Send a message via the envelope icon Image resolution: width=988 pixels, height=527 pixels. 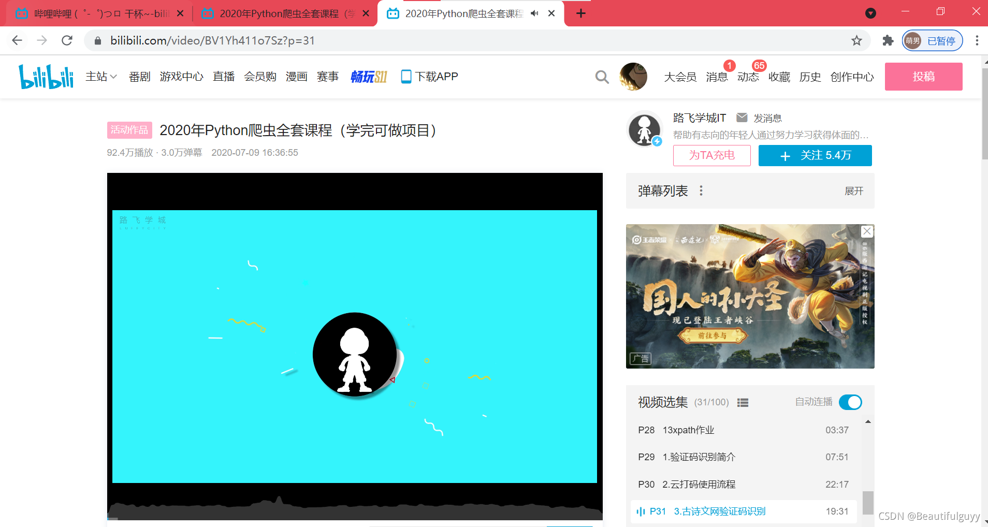pyautogui.click(x=743, y=118)
